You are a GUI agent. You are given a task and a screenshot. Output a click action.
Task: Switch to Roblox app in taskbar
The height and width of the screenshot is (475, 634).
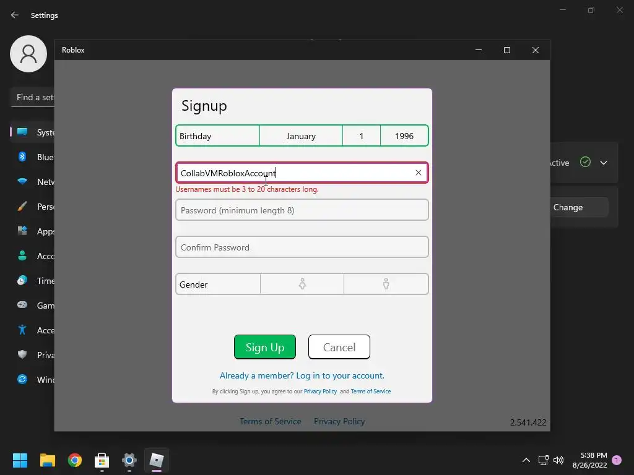coord(157,460)
